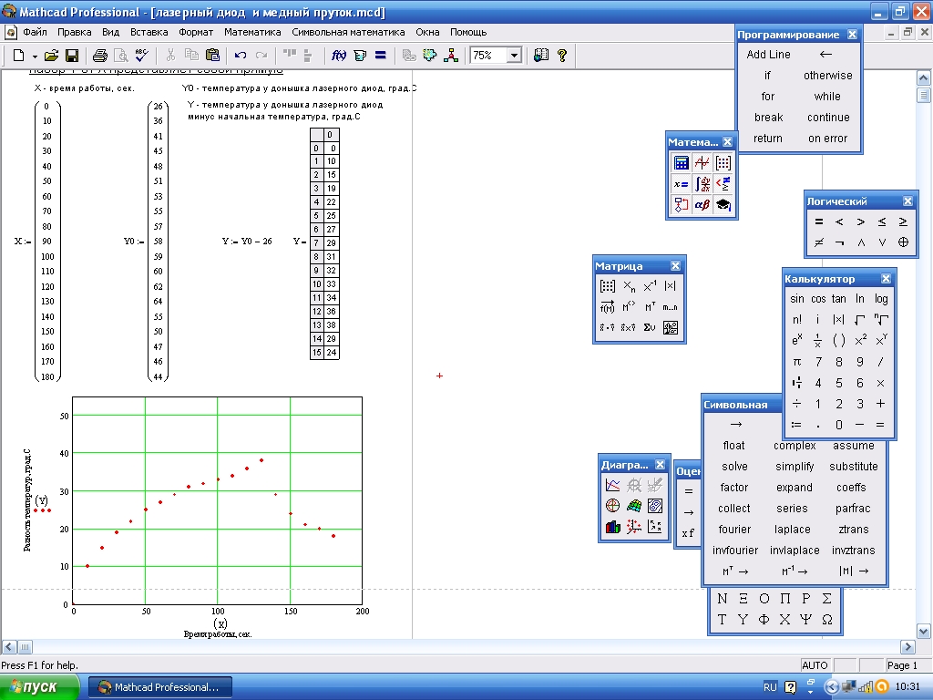Run the spelling check ABC icon
Screen dimensions: 933x700
pyautogui.click(x=141, y=56)
